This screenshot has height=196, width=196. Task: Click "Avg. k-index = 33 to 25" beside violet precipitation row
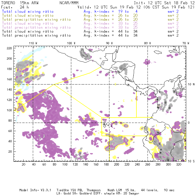click(111, 28)
